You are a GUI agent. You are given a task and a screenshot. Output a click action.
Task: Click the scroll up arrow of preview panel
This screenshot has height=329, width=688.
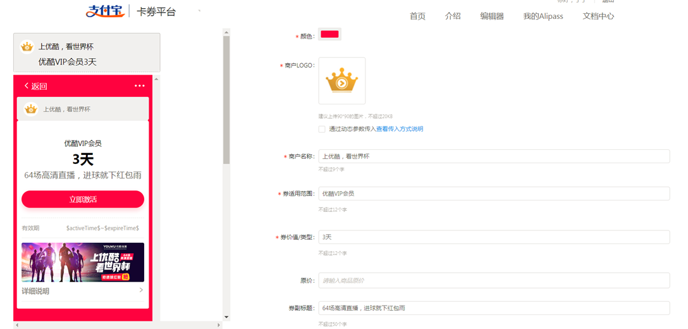(226, 32)
